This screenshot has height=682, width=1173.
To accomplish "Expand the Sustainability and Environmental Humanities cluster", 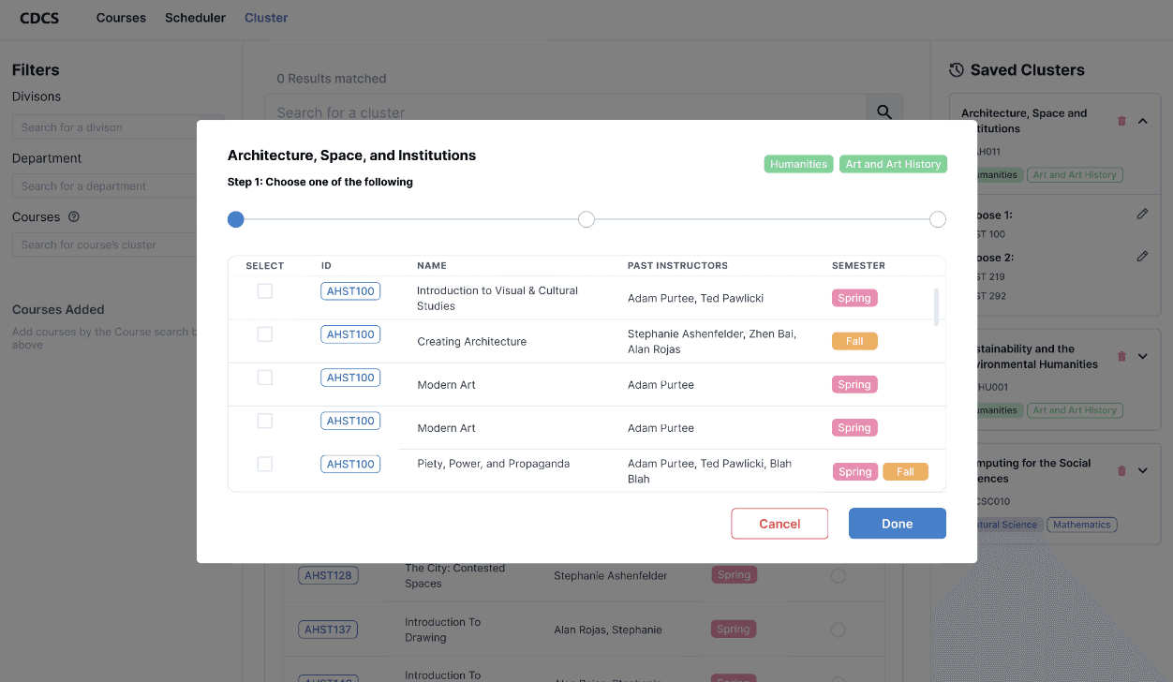I will 1143,356.
